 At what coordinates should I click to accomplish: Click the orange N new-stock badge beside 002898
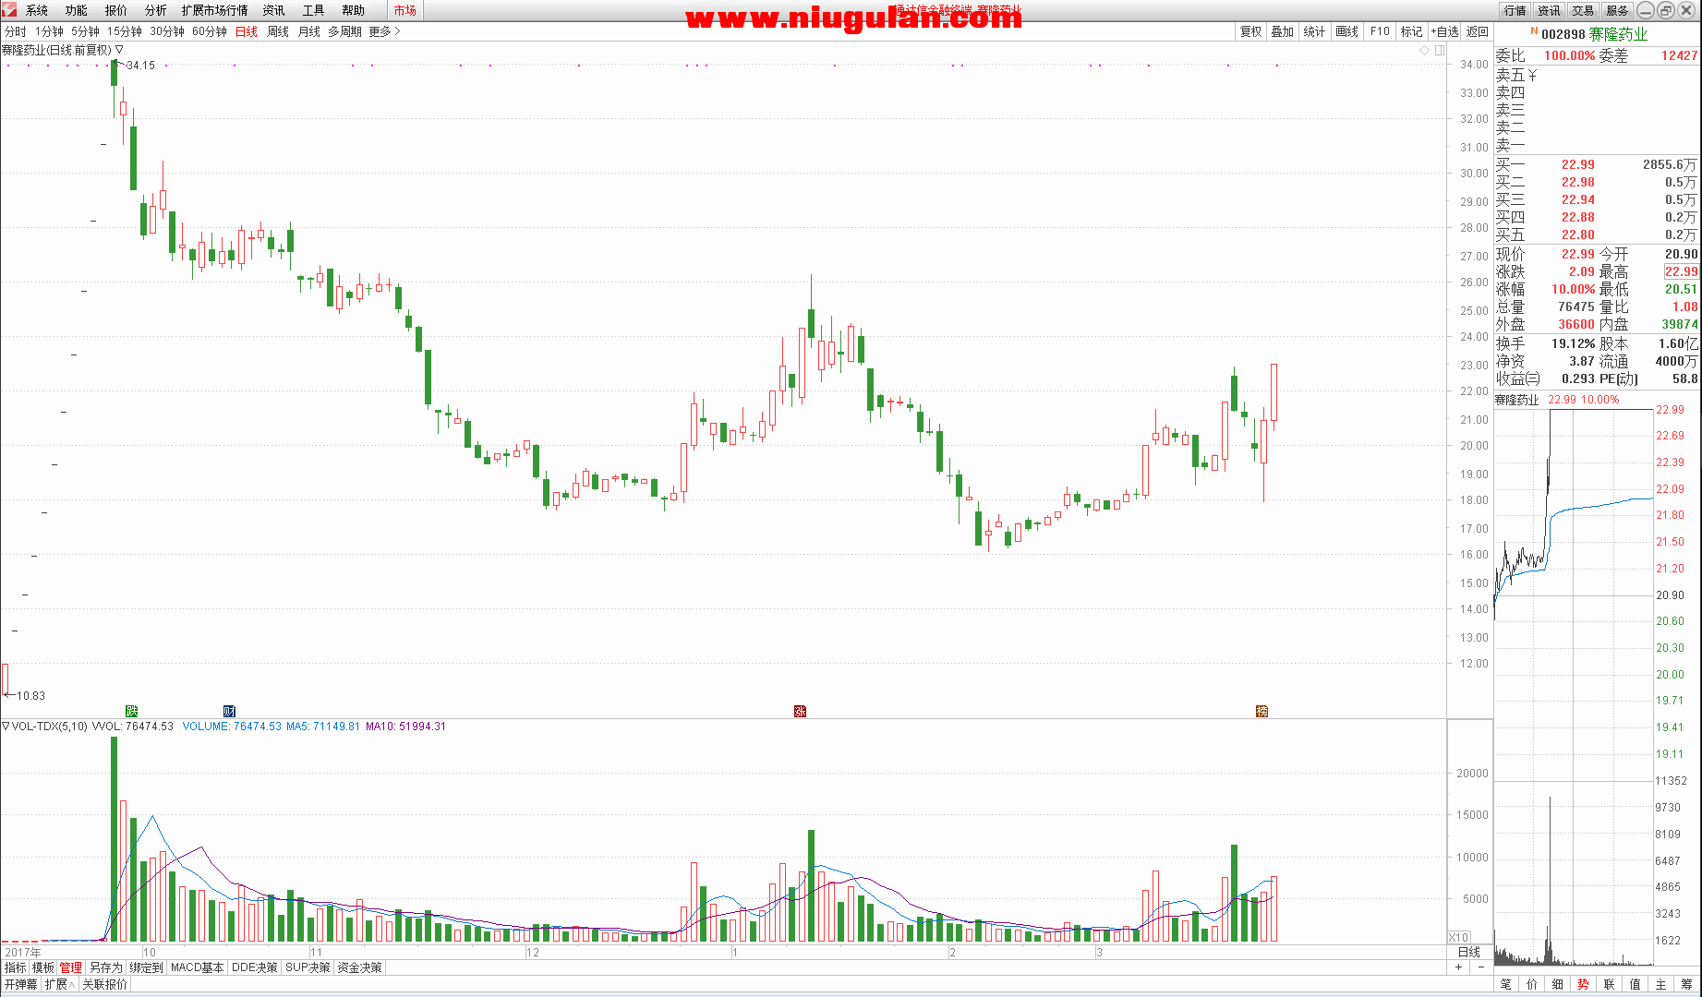coord(1535,31)
